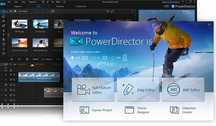Lock the title track
Viewport: 216px width, 126px height.
(x=14, y=100)
